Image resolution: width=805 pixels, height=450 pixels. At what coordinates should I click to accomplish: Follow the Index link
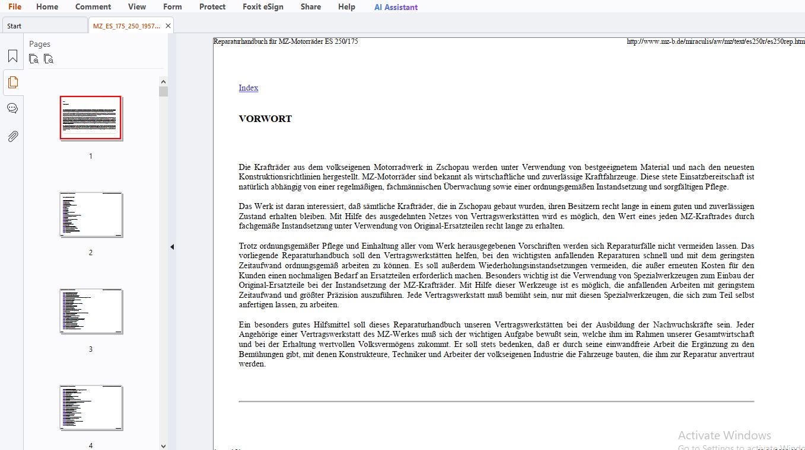[249, 88]
